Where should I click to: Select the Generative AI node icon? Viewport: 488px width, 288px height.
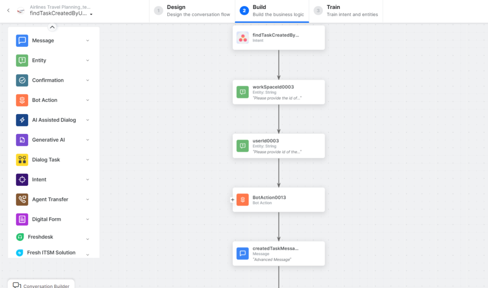(x=21, y=140)
